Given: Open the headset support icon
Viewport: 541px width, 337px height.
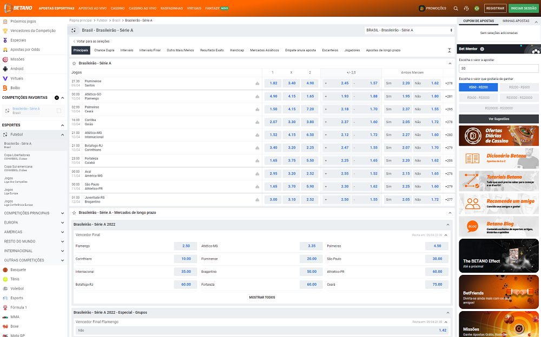Looking at the screenshot, I should 466,8.
